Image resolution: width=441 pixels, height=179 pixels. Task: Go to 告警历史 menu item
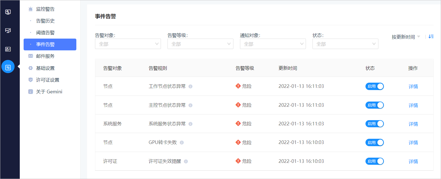45,21
